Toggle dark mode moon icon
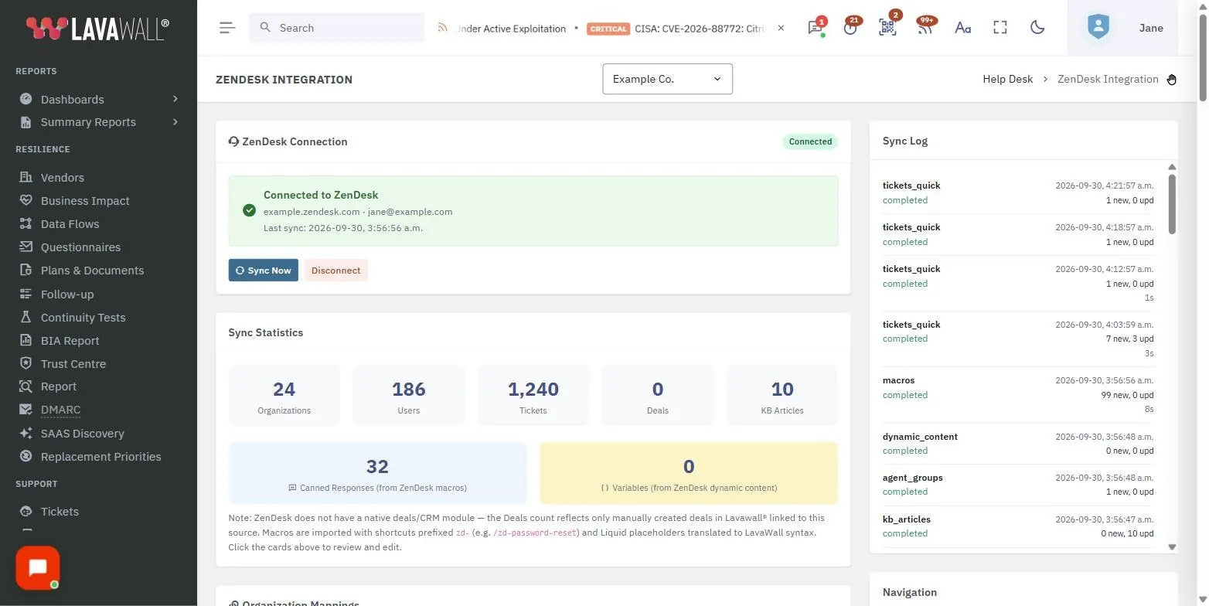Viewport: 1209px width, 606px height. [x=1037, y=28]
